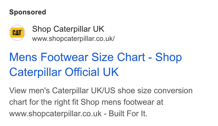Click the 'shoe size conversion' description text
This screenshot has height=126, width=218.
point(155,91)
